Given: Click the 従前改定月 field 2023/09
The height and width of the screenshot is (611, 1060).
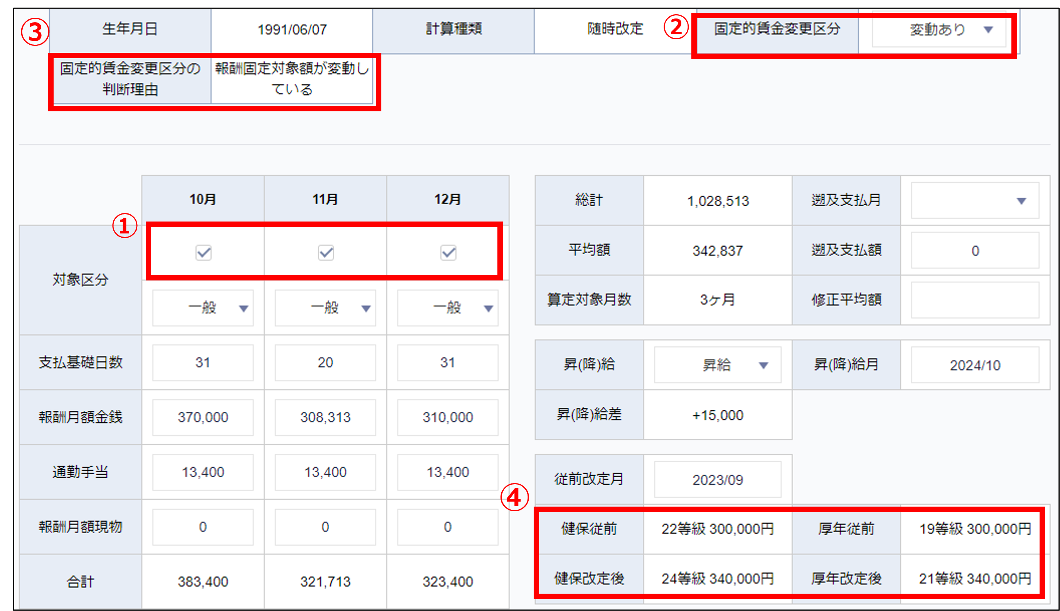Looking at the screenshot, I should [717, 479].
